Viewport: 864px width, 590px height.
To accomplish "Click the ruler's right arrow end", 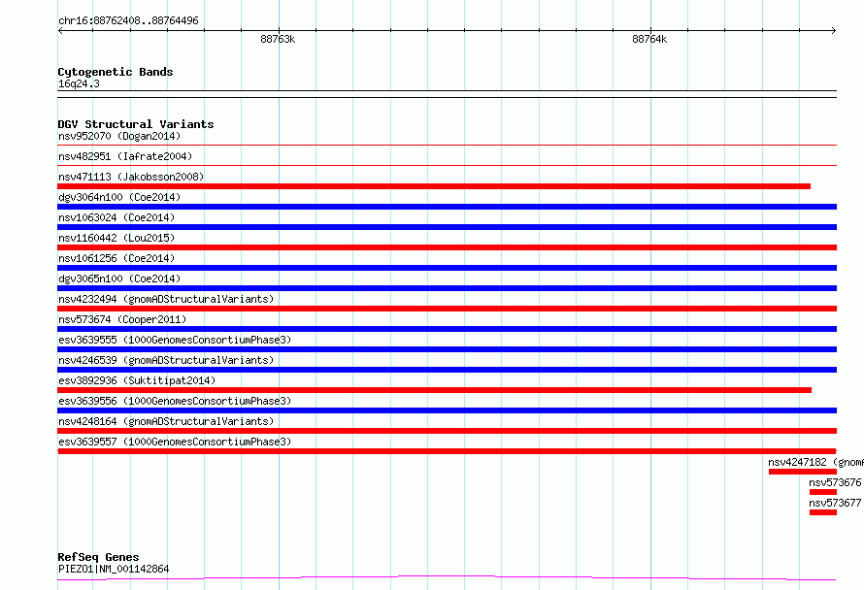I will [834, 31].
